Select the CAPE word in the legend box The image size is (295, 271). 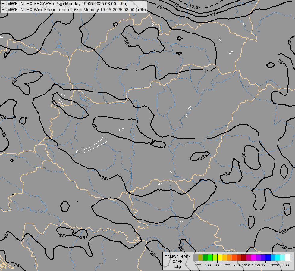point(177,262)
